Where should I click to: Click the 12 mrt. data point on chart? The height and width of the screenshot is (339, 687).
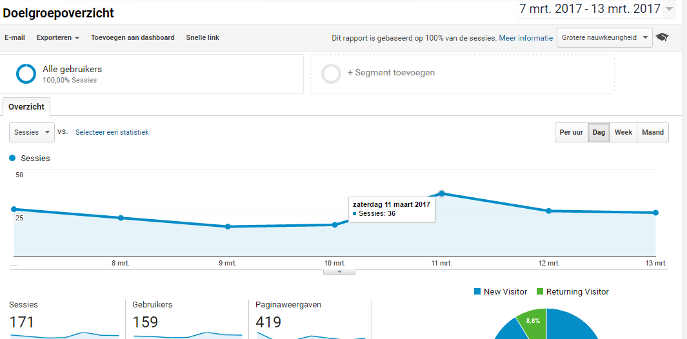(x=548, y=211)
